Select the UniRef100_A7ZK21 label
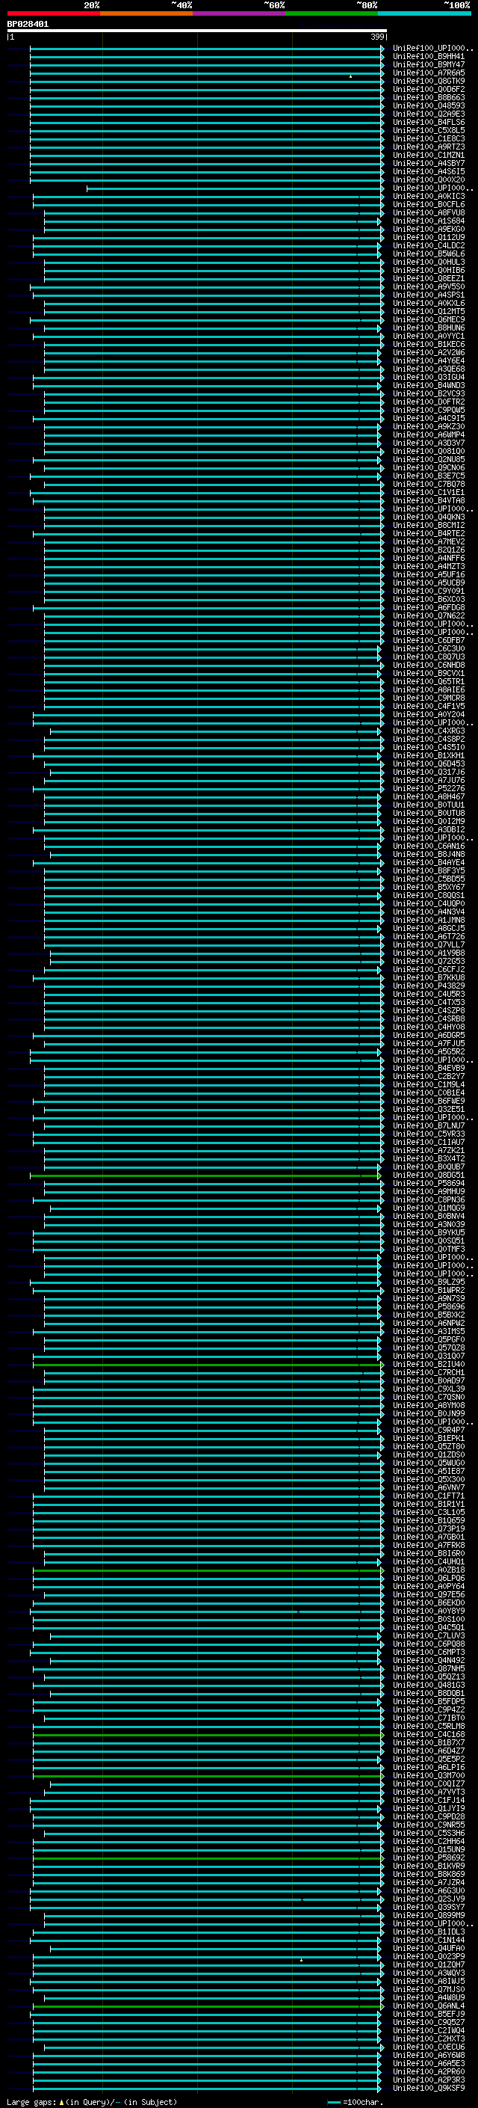This screenshot has width=478, height=2108. pos(429,1151)
